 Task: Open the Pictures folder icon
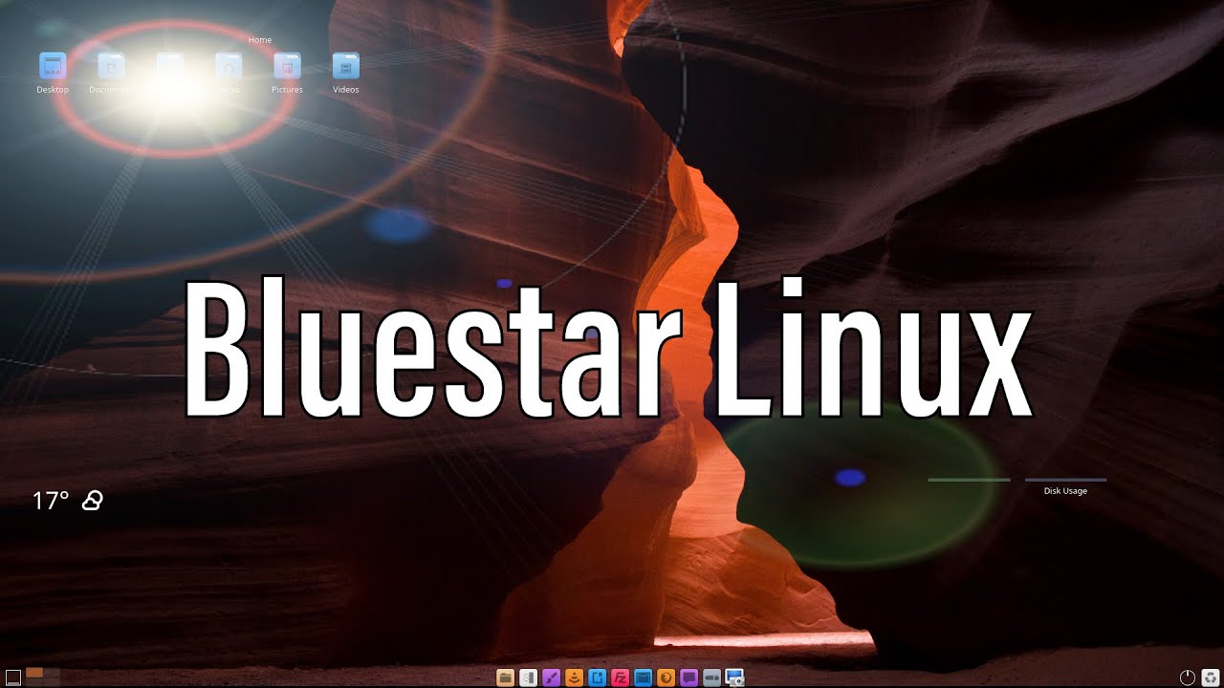click(x=287, y=66)
